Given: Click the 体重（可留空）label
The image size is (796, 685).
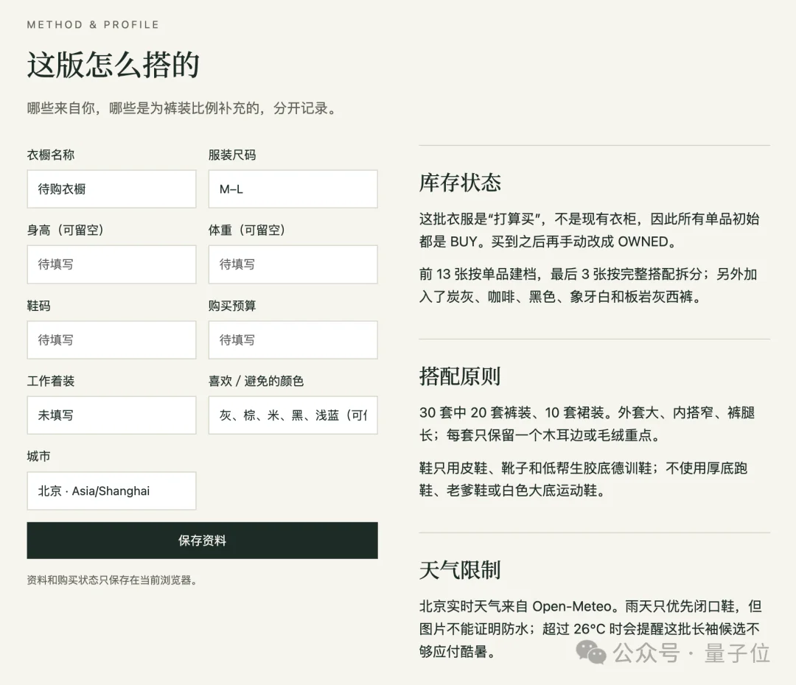Looking at the screenshot, I should point(247,230).
